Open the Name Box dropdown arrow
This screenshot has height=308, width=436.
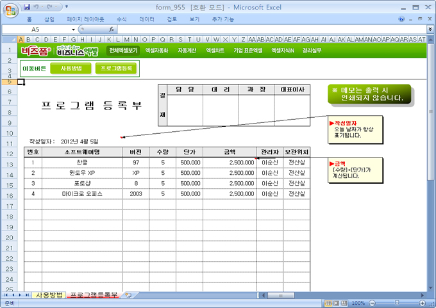coord(73,29)
